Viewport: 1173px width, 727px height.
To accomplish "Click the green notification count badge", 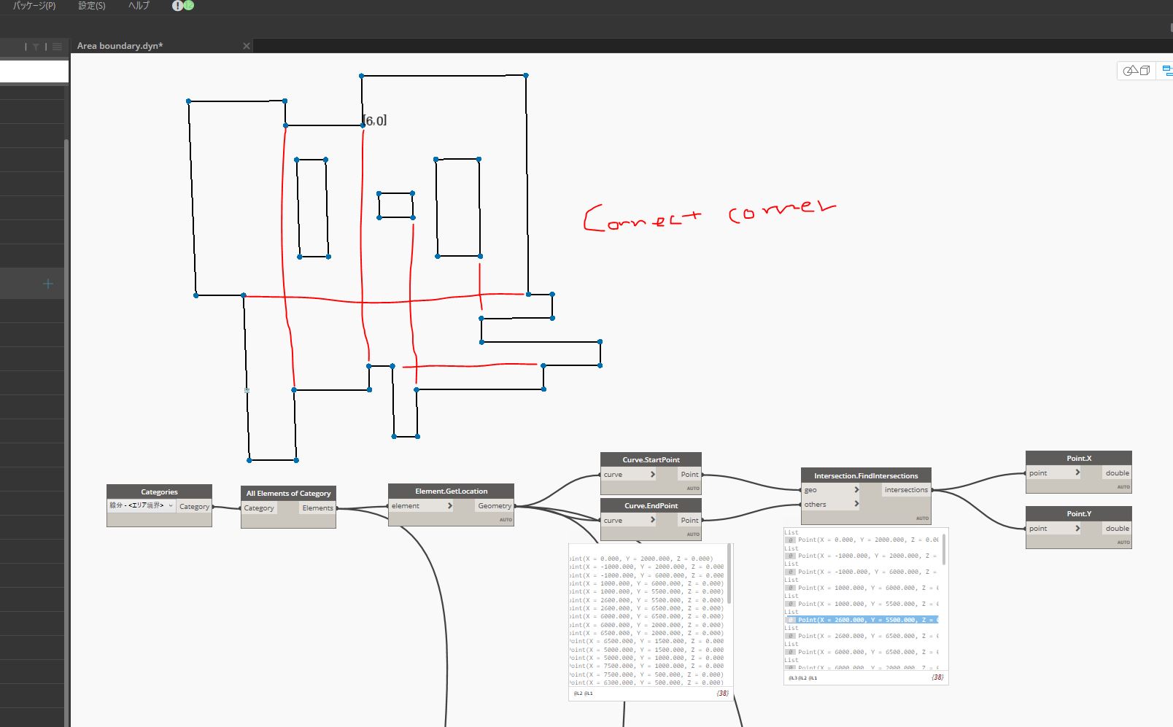I will tap(189, 5).
